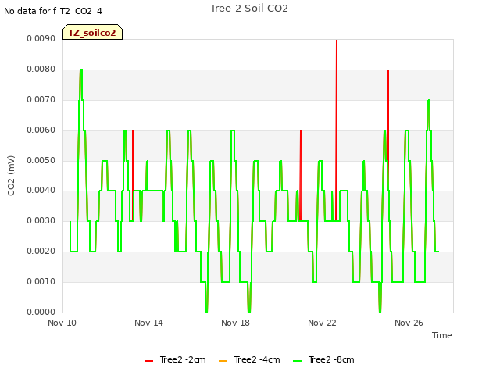Click the 0.0000 y-axis tick label

pyautogui.click(x=41, y=312)
